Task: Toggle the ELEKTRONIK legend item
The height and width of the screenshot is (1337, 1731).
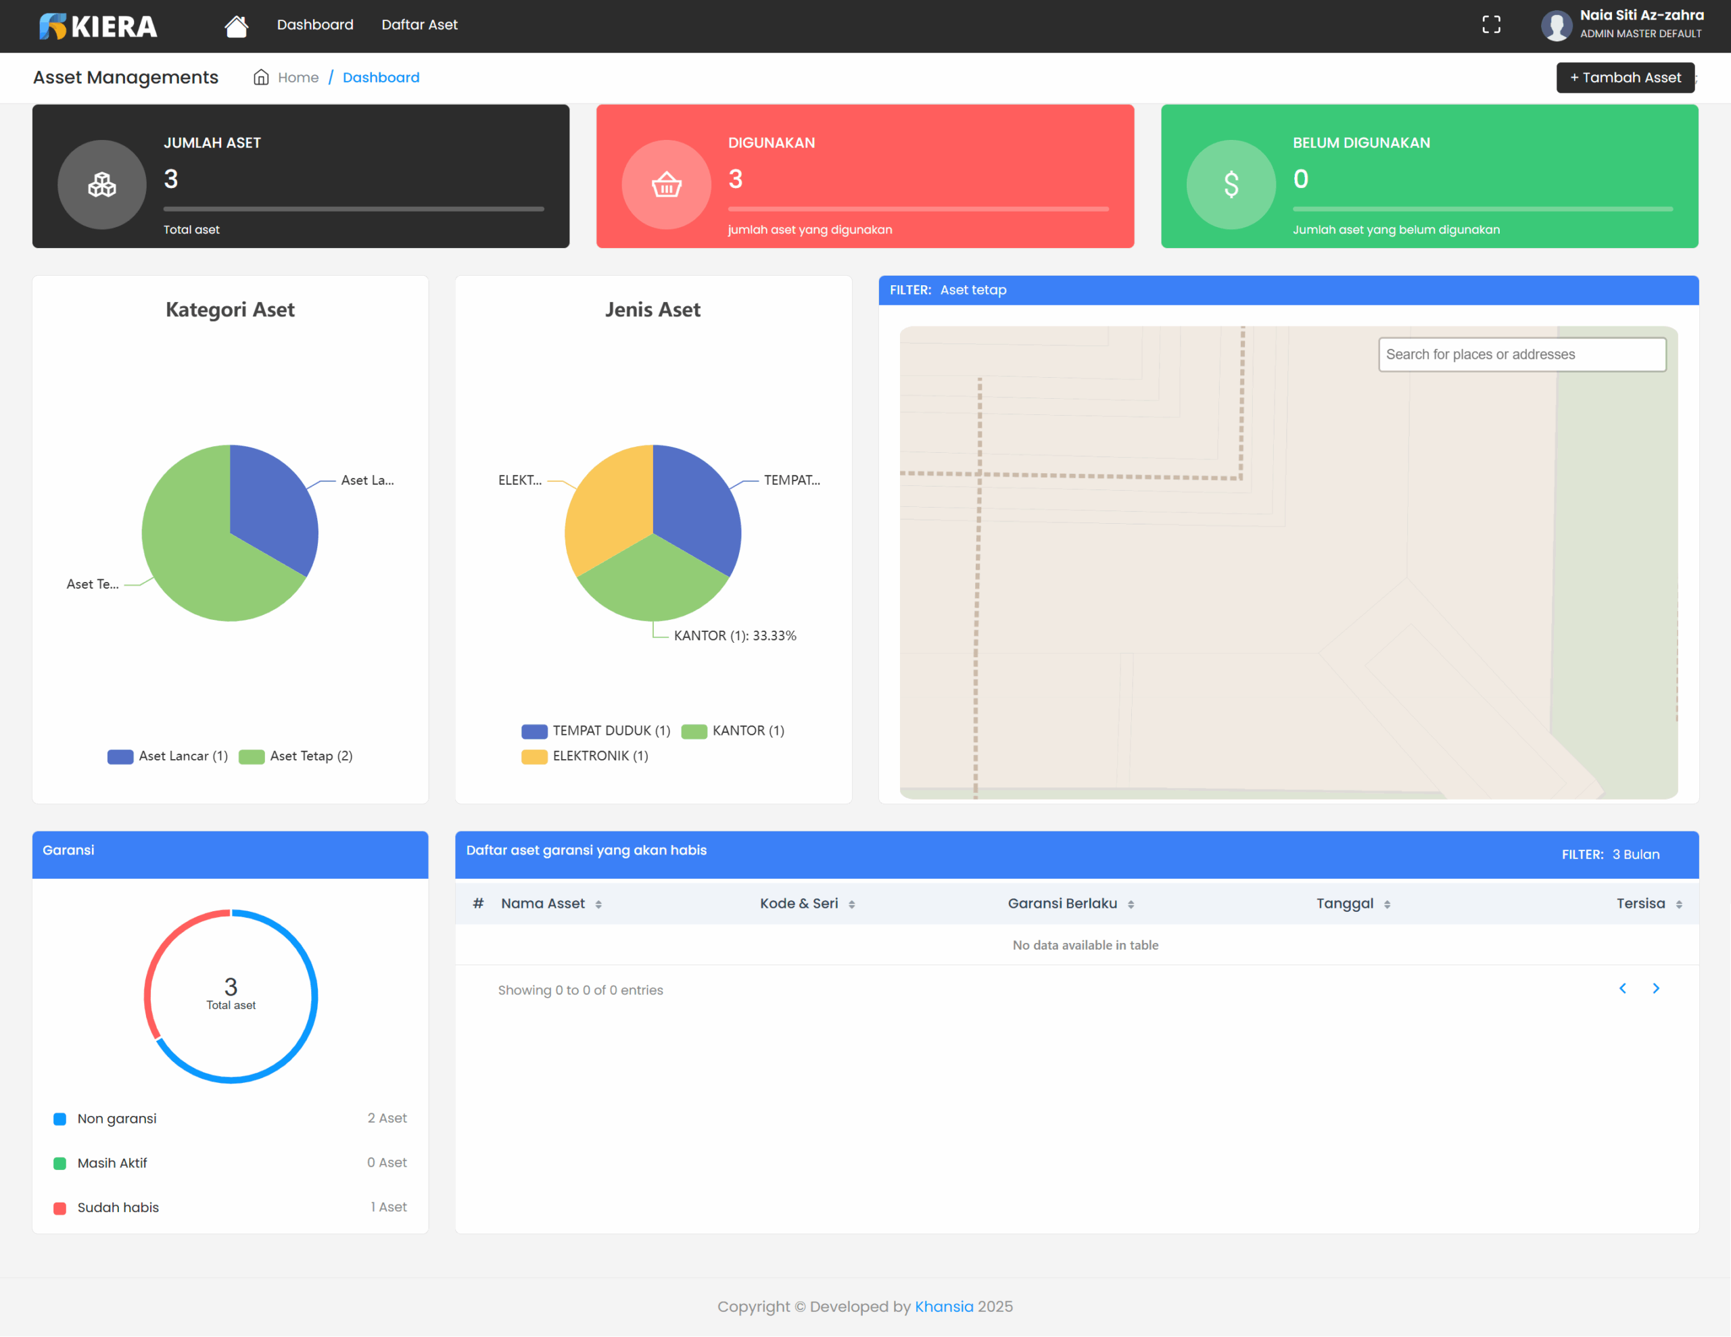Action: pyautogui.click(x=585, y=756)
